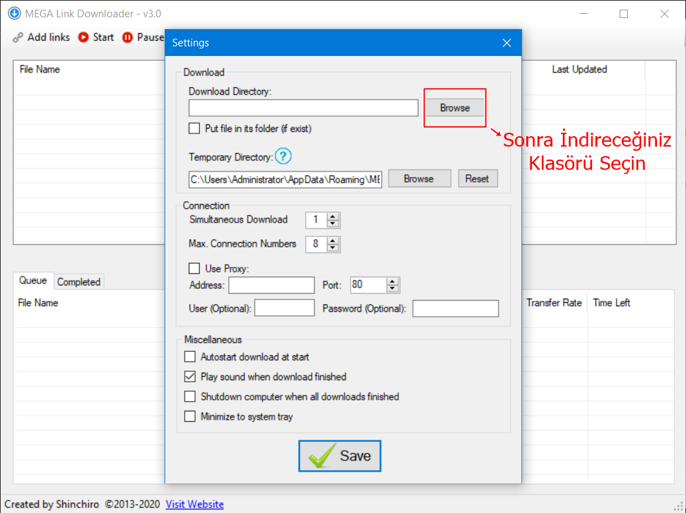Enable Shutdown computer when downloads finished
The height and width of the screenshot is (513, 686).
coord(190,397)
